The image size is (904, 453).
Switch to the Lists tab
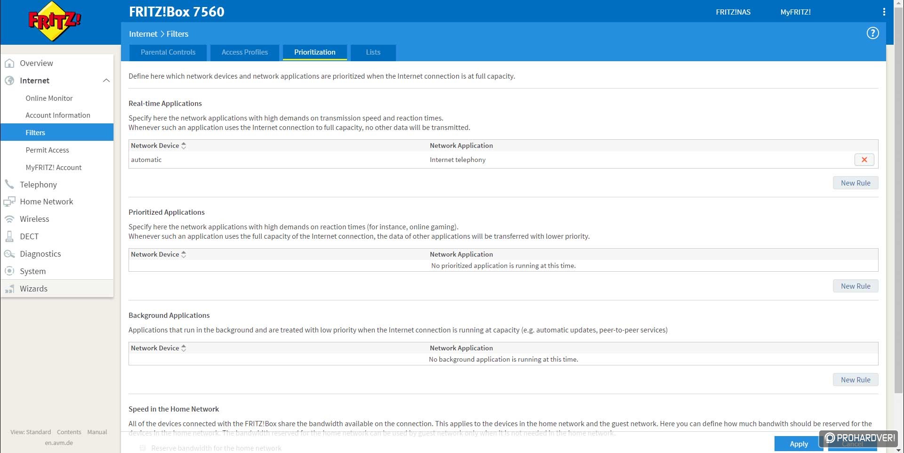click(x=373, y=52)
